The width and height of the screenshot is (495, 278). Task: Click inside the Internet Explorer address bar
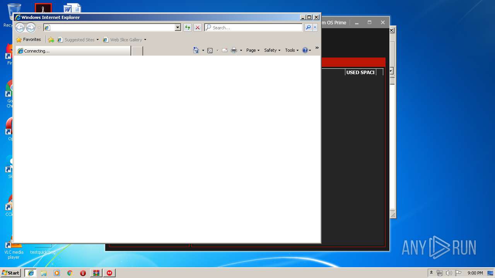(x=109, y=27)
